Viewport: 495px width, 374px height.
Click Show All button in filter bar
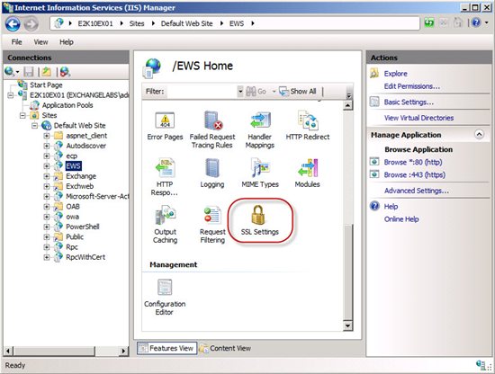tap(298, 92)
